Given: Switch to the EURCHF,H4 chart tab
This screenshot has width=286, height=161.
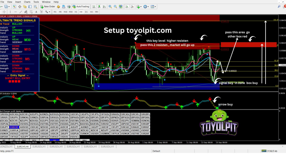Looking at the screenshot, I should 23,146.
